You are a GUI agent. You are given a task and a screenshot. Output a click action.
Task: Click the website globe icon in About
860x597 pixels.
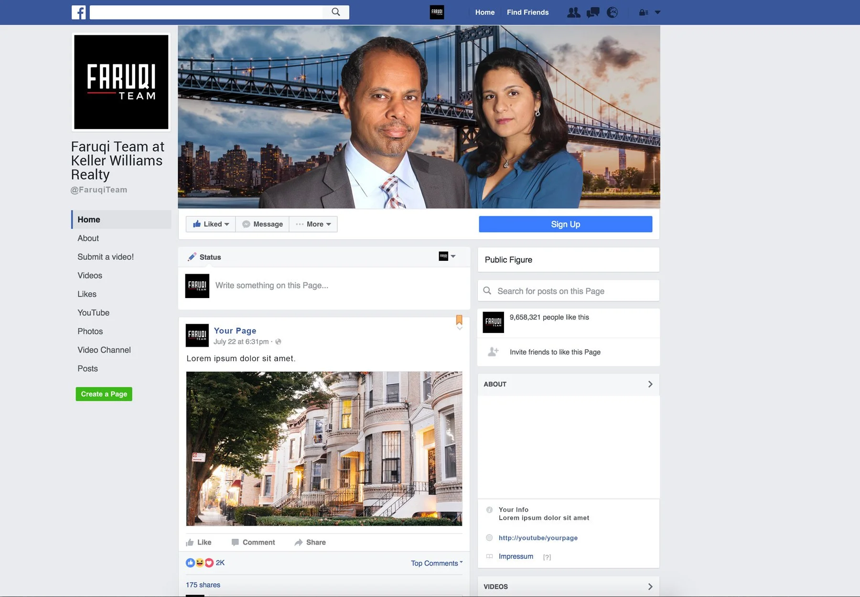click(489, 538)
